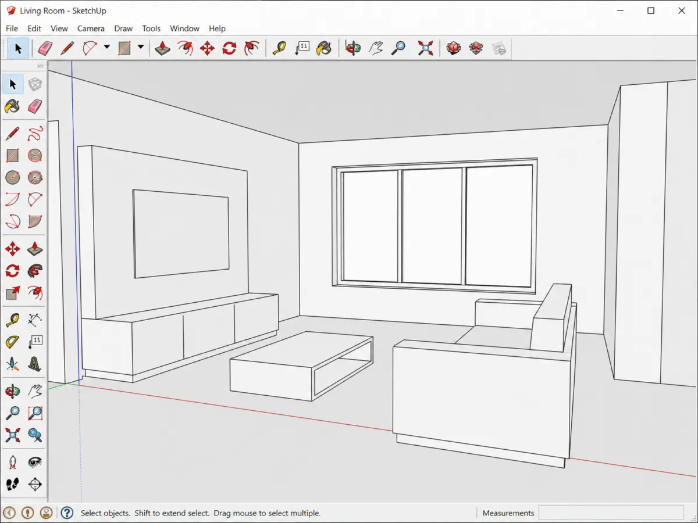Screen dimensions: 698x523
Task: Open the 3D Warehouse
Action: 454,48
